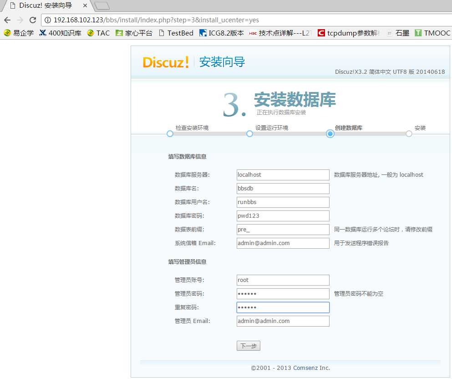Focus the 数据表前缀 field with pre_

pyautogui.click(x=283, y=230)
